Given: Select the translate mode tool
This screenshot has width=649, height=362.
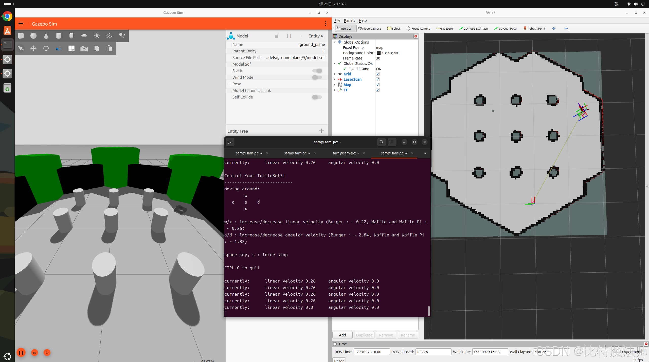Looking at the screenshot, I should (x=33, y=48).
